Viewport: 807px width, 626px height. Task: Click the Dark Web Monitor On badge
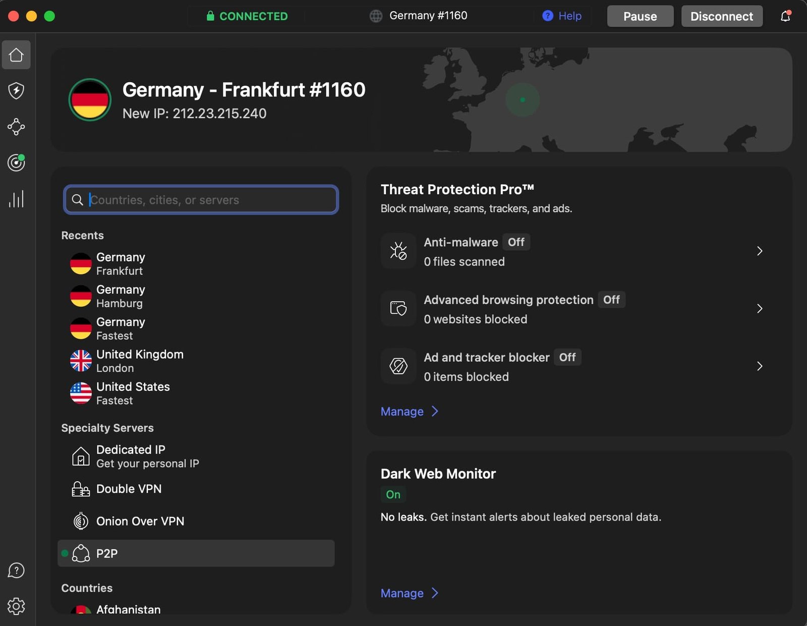click(393, 494)
